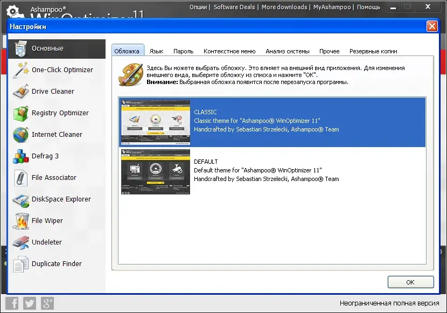The height and width of the screenshot is (313, 447).
Task: Click the Defrag 3 blocks icon
Action: click(x=21, y=156)
